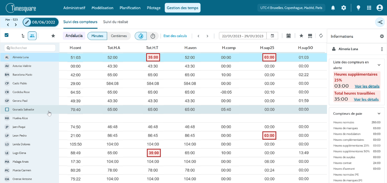387x183 pixels.
Task: Click the H.cont column header
Action: point(76,48)
